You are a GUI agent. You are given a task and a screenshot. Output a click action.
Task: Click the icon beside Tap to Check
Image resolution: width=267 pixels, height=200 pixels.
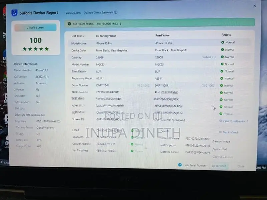tap(220, 132)
